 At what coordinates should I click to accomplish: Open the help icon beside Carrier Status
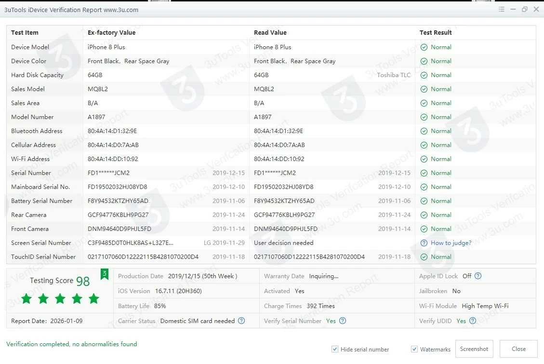241,321
